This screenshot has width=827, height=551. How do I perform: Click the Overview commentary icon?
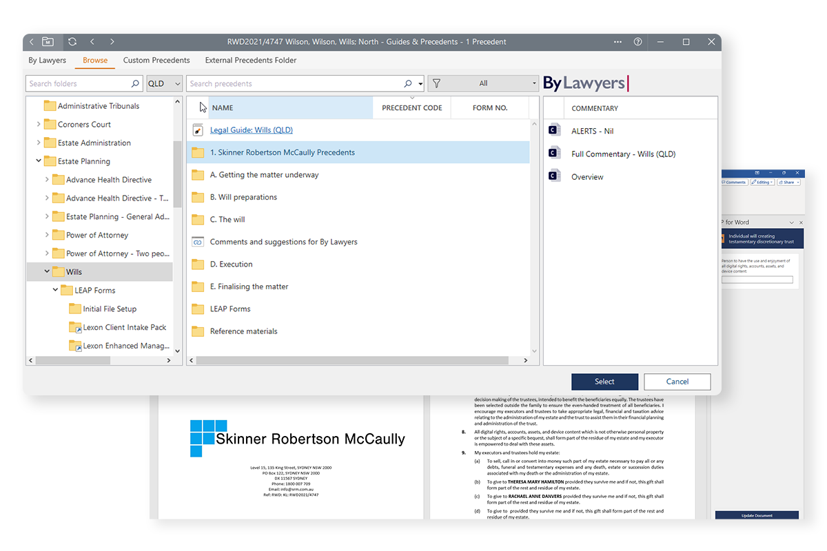point(553,176)
